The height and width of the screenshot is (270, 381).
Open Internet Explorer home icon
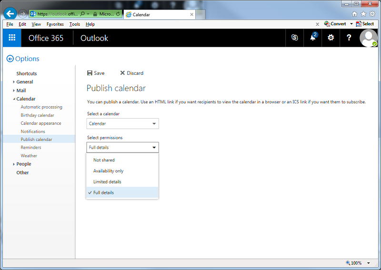[354, 14]
